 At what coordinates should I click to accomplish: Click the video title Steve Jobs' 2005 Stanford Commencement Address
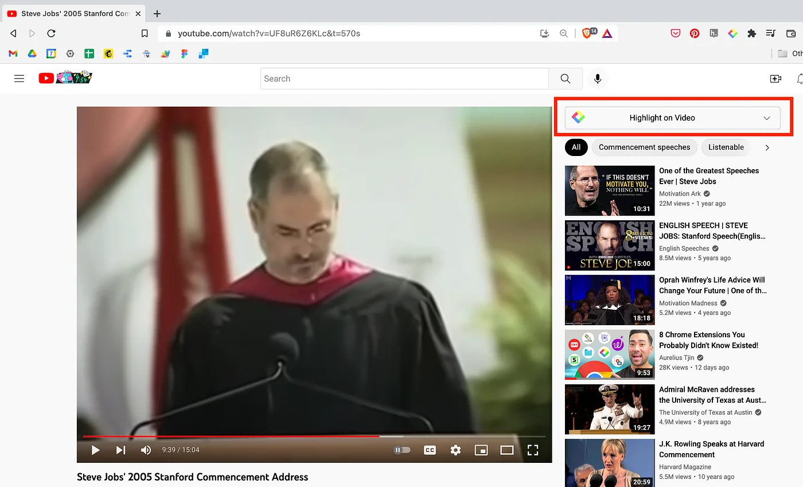[x=192, y=477]
